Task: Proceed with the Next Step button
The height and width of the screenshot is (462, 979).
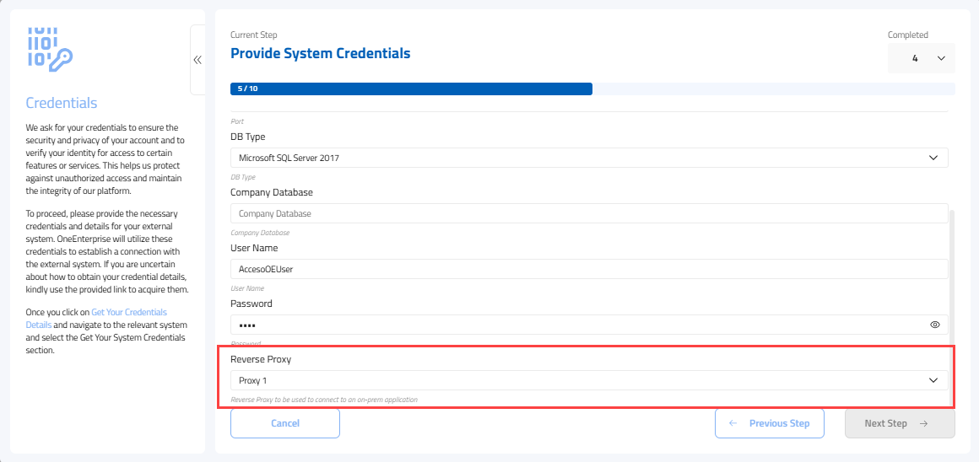Action: (899, 423)
